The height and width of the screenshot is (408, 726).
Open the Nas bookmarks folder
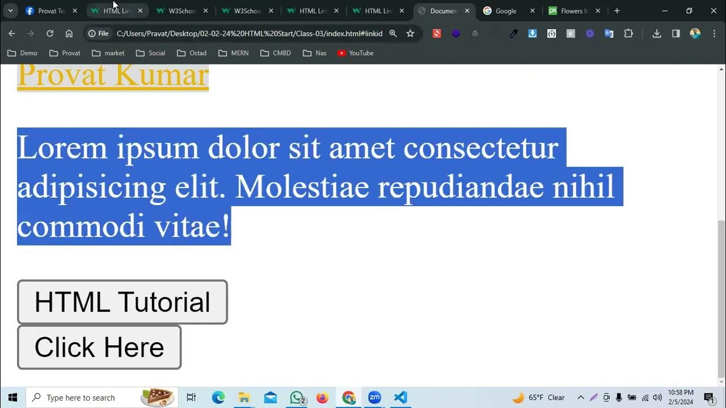tap(315, 53)
